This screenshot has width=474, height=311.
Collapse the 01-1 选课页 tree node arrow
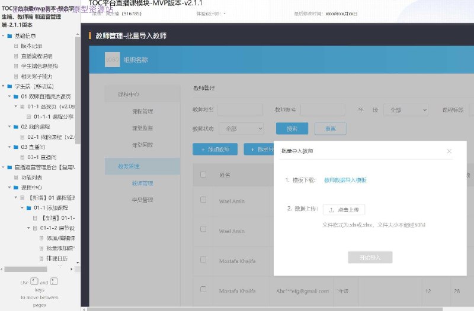[x=16, y=106]
